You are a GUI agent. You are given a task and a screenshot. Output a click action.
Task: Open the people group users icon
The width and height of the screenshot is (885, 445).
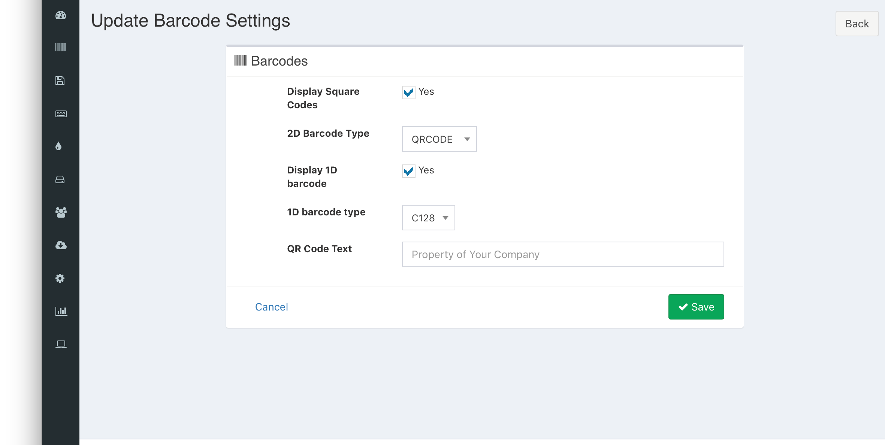click(x=61, y=212)
